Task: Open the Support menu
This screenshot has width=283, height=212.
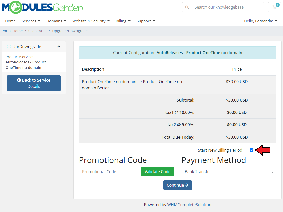Action: (146, 21)
